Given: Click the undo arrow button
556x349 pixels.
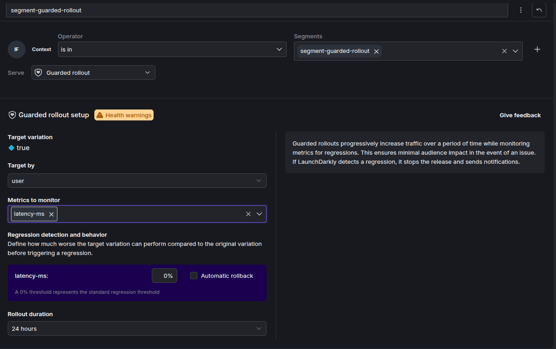Looking at the screenshot, I should coord(539,10).
